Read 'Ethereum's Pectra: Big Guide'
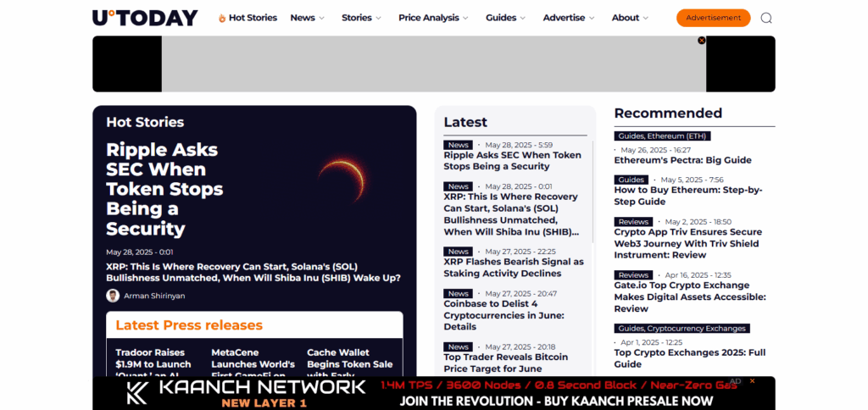This screenshot has height=410, width=868. point(682,160)
